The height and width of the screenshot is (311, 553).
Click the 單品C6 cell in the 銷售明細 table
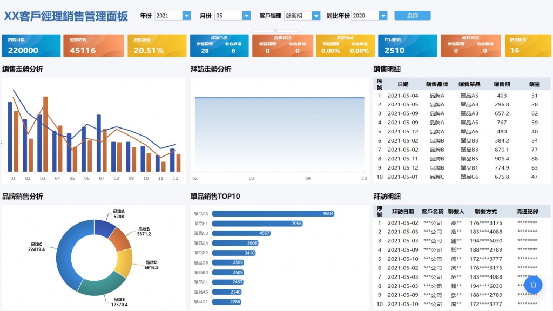469,177
